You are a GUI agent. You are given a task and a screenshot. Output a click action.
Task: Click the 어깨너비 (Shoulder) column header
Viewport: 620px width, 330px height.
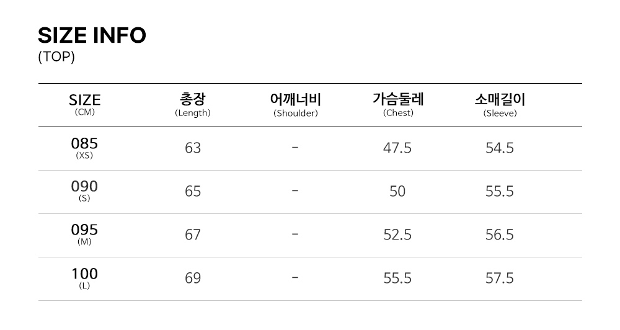pos(296,104)
